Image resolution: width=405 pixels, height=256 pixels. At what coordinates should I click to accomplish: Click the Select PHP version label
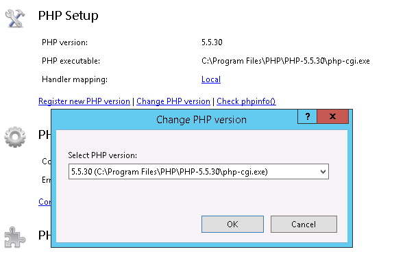(x=103, y=155)
